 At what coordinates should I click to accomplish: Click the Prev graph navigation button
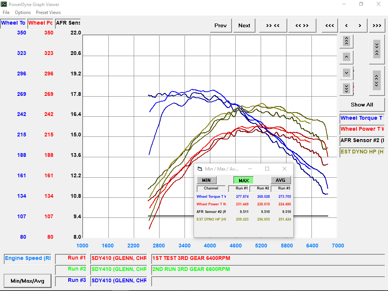point(221,25)
